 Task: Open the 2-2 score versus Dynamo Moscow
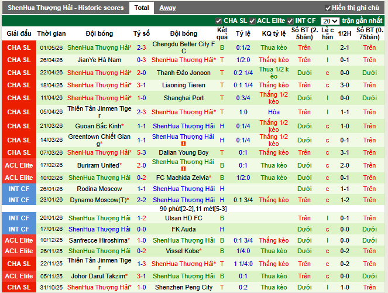coord(142,200)
